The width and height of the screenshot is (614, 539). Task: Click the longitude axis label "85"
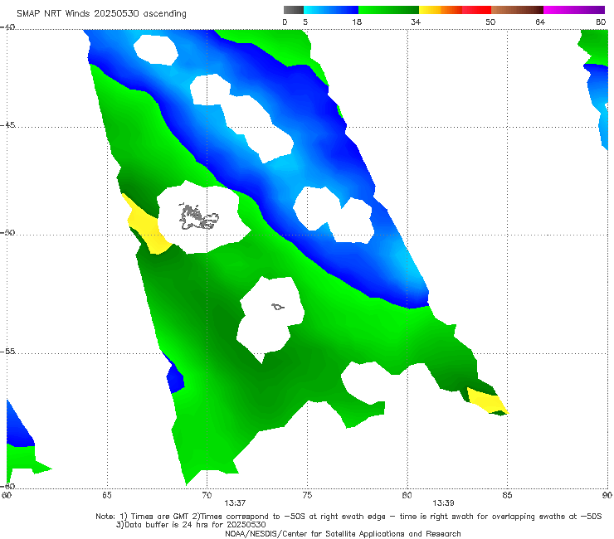point(507,496)
